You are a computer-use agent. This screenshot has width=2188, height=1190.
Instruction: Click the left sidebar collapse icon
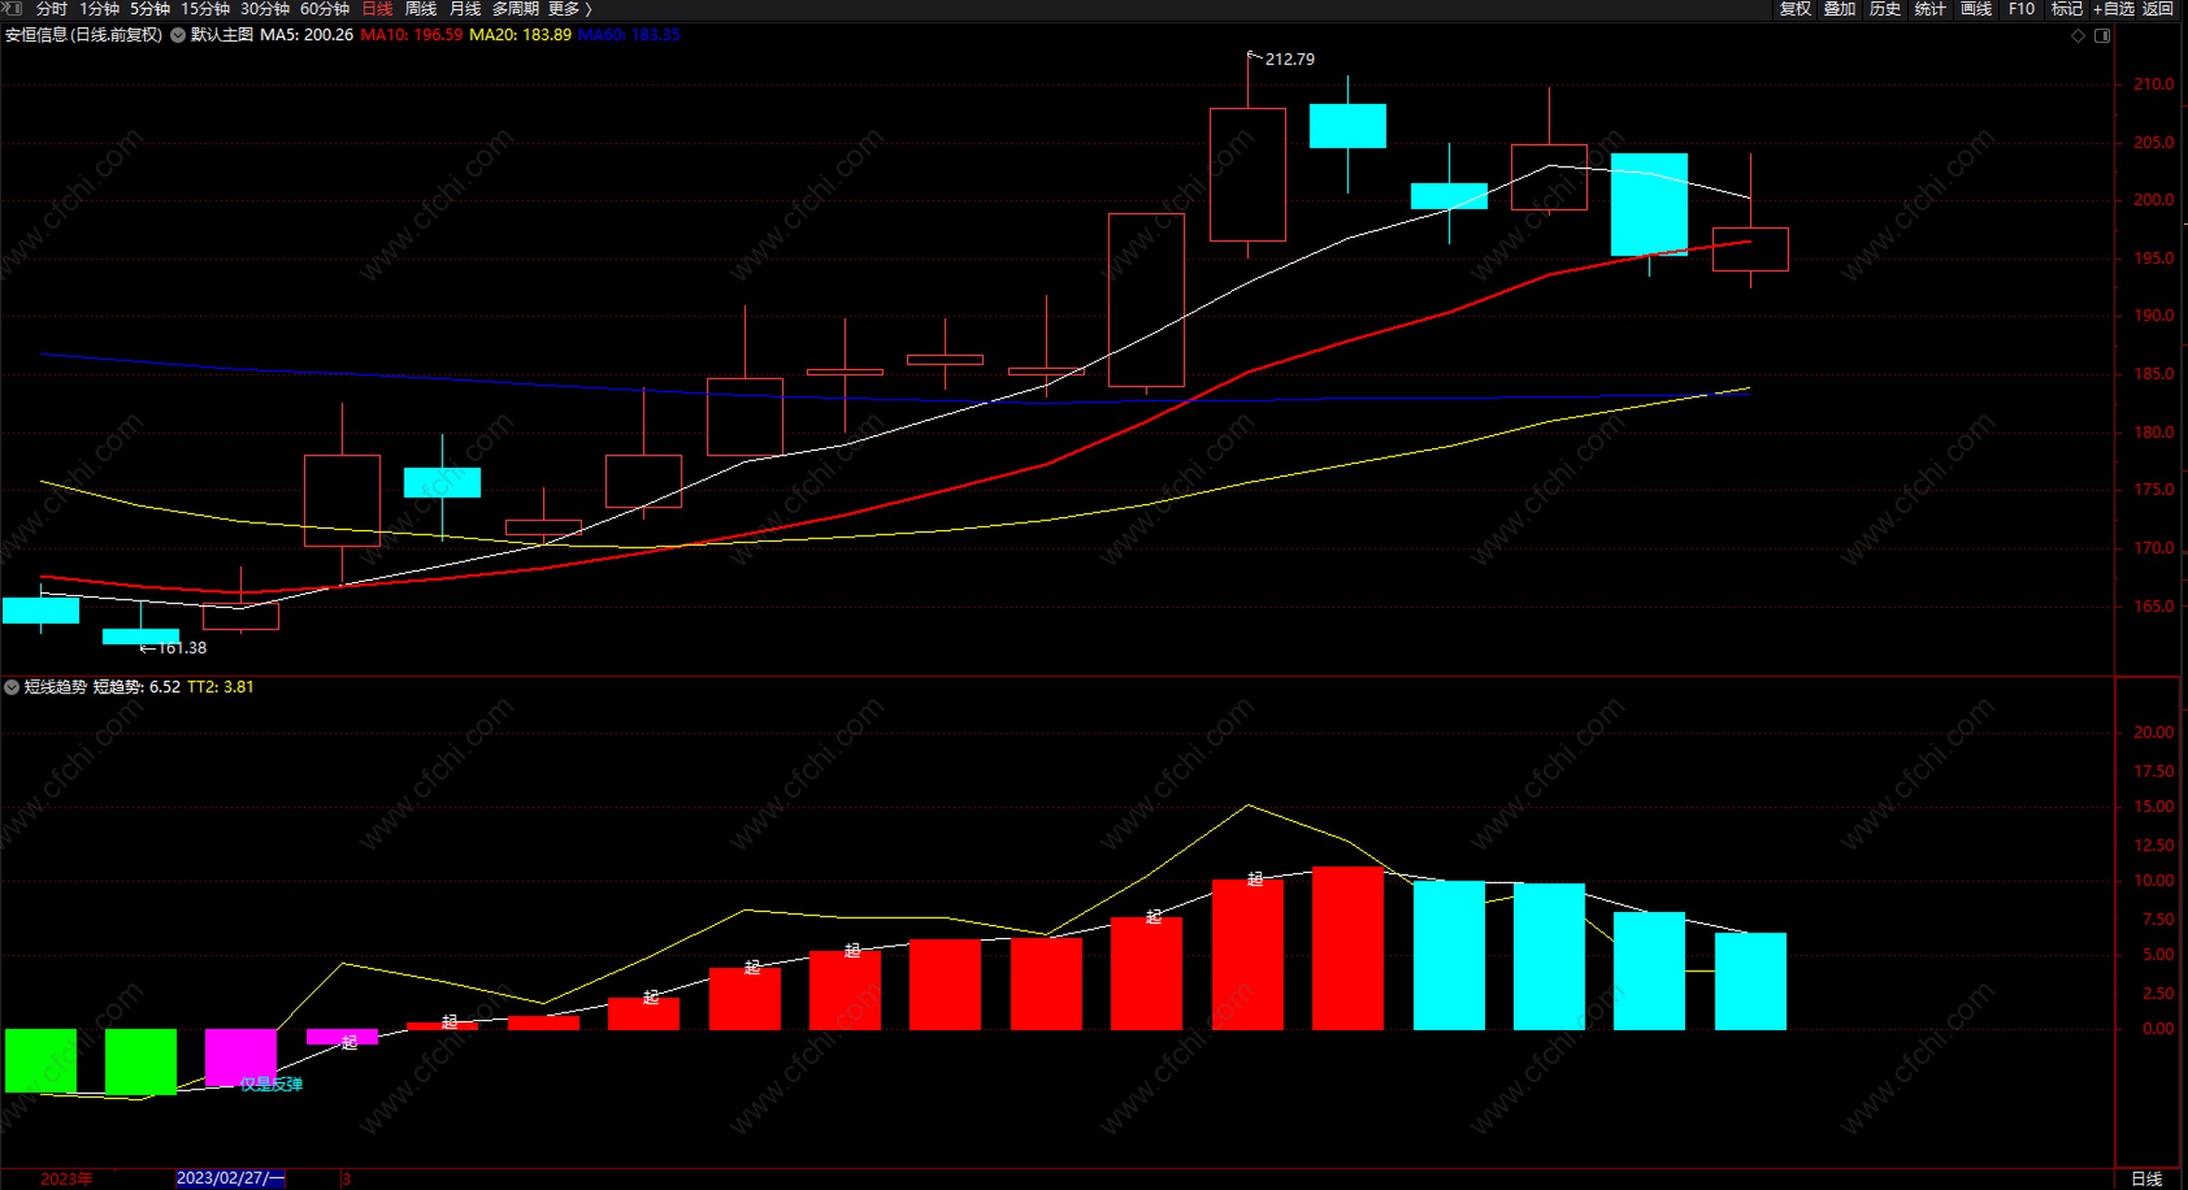pyautogui.click(x=12, y=8)
